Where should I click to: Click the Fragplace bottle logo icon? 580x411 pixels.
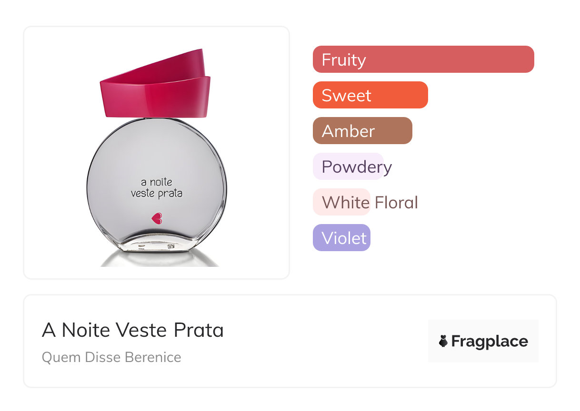(x=443, y=341)
